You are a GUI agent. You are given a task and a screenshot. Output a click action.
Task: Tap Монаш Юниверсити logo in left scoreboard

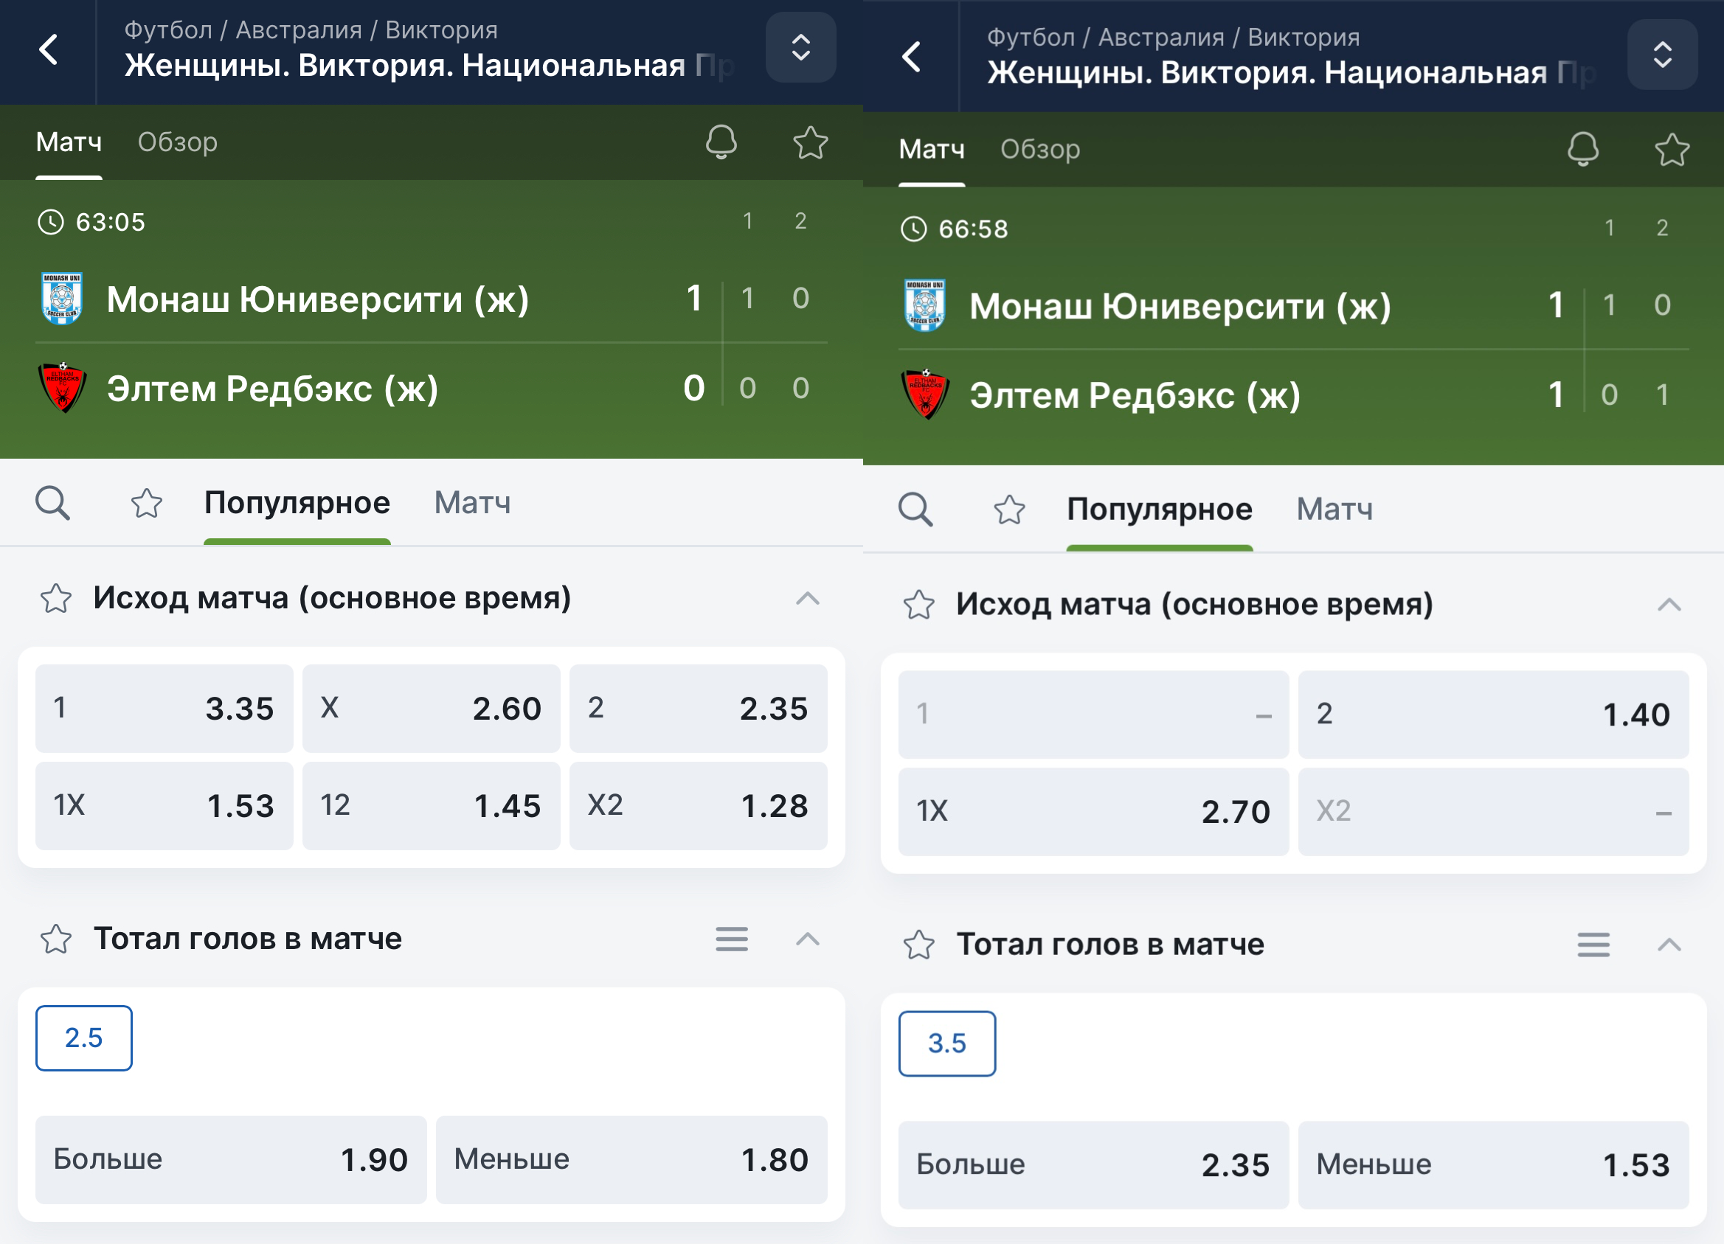[x=61, y=299]
